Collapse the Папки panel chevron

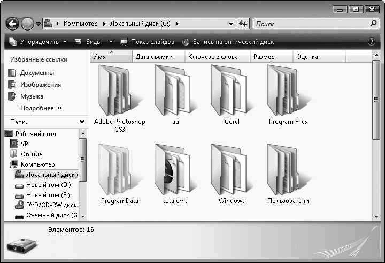tap(82, 122)
